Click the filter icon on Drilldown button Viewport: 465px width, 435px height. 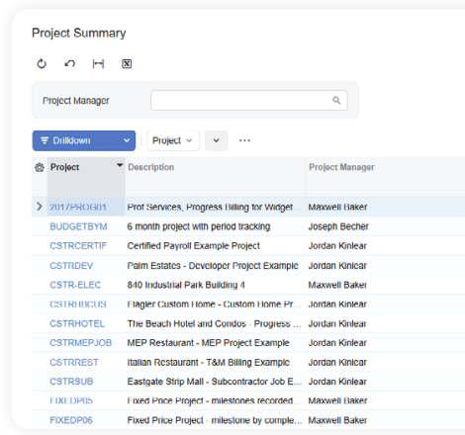(x=45, y=140)
